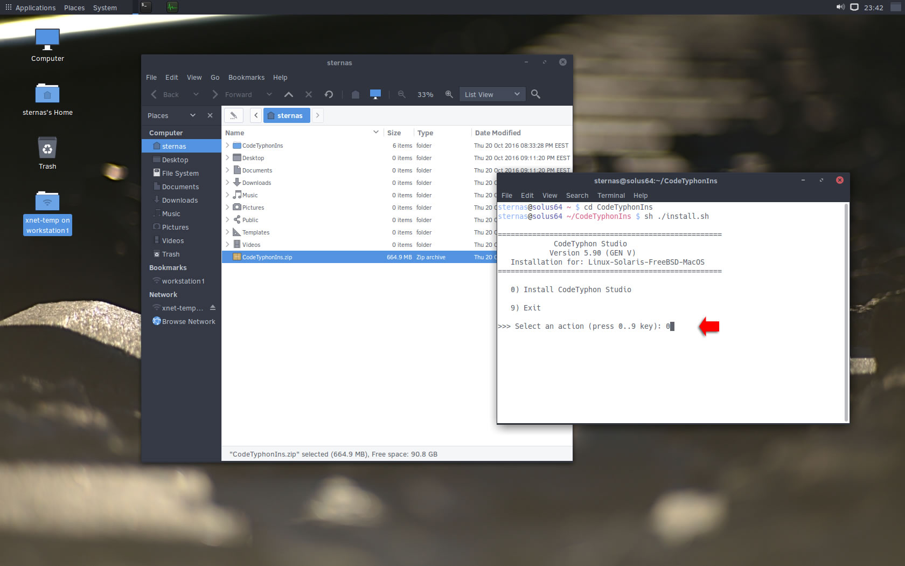Open the Places sidebar selector dropdown

(x=171, y=115)
